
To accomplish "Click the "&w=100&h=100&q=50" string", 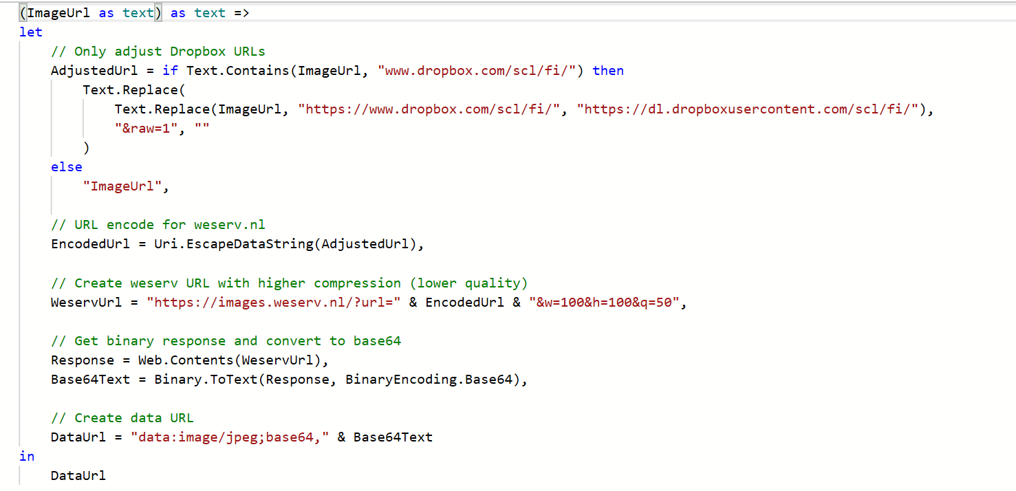I will point(604,303).
